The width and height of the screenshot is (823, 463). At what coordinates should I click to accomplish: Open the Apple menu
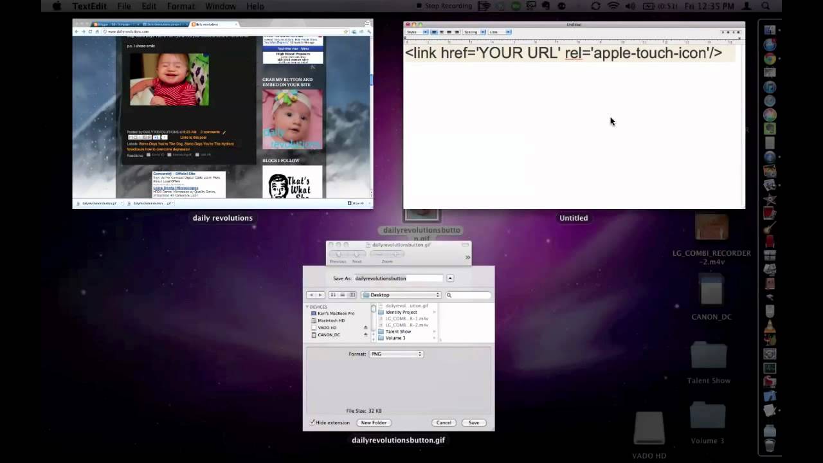click(x=56, y=6)
